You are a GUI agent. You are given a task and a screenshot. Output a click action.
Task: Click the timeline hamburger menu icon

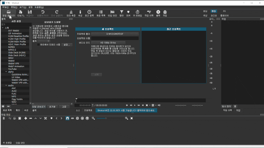click(4, 118)
